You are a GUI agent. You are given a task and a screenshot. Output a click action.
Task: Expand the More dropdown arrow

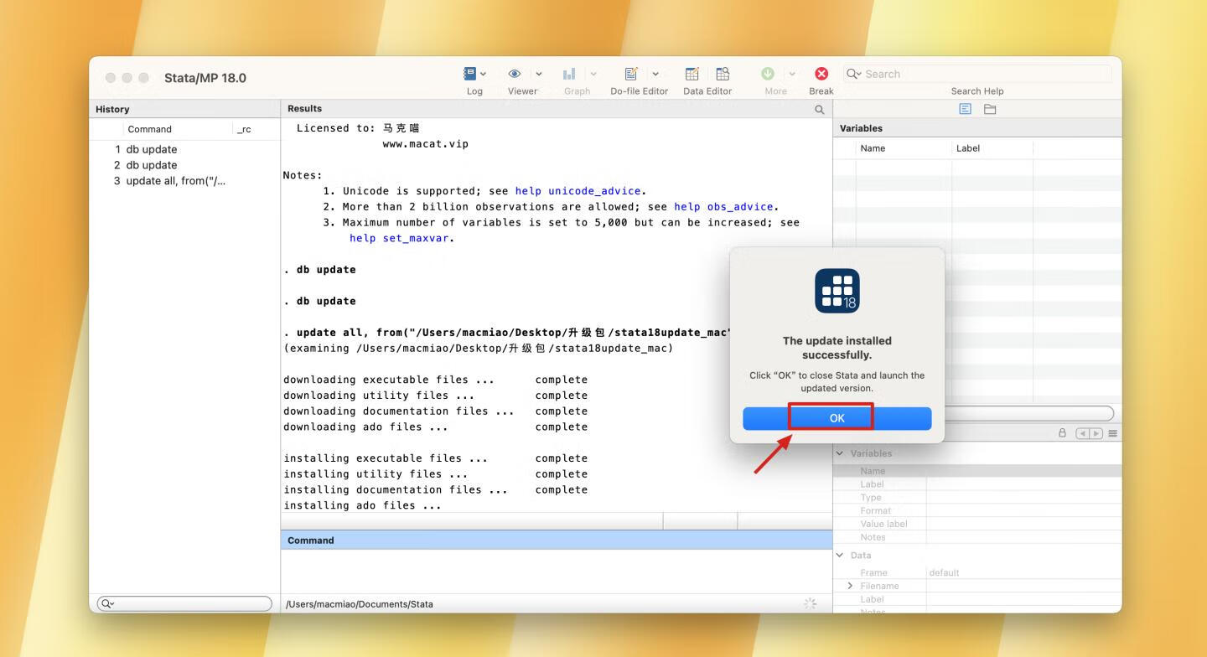click(x=792, y=74)
